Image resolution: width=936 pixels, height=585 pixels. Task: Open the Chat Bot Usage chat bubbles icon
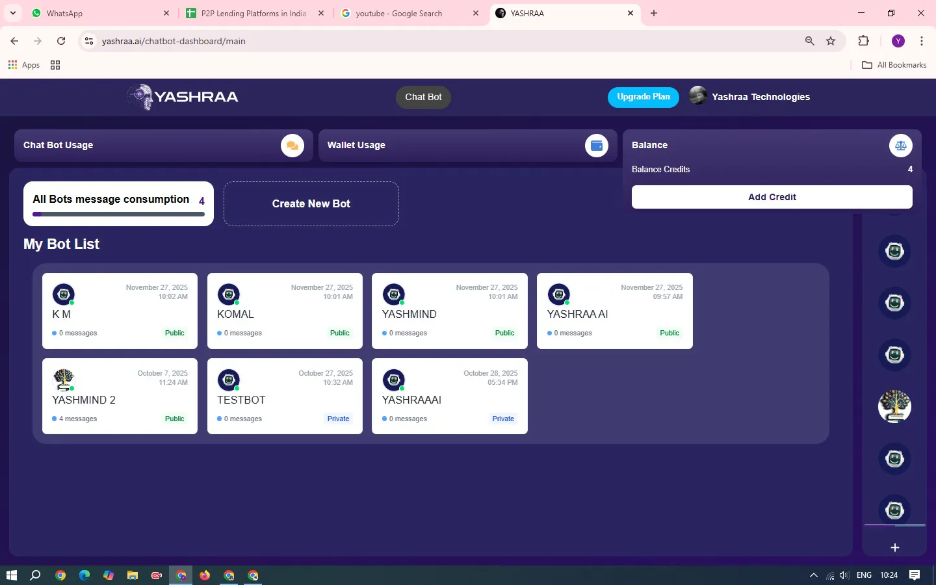tap(292, 146)
